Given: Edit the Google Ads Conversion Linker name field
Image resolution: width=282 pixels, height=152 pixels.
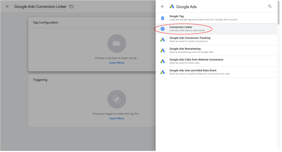Looking at the screenshot, I should click(40, 7).
